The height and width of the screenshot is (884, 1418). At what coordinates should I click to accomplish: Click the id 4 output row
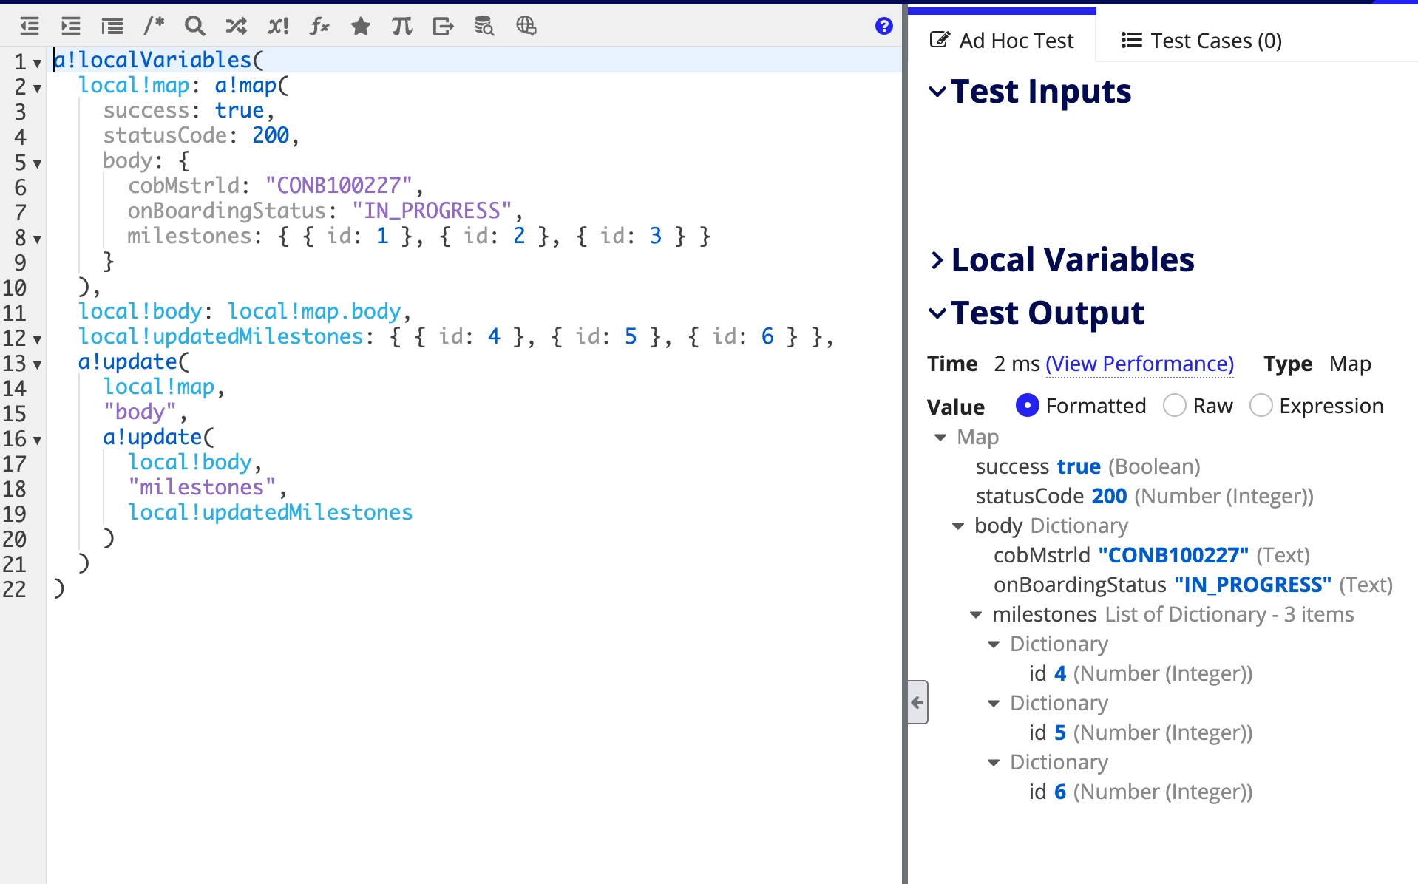[1141, 673]
